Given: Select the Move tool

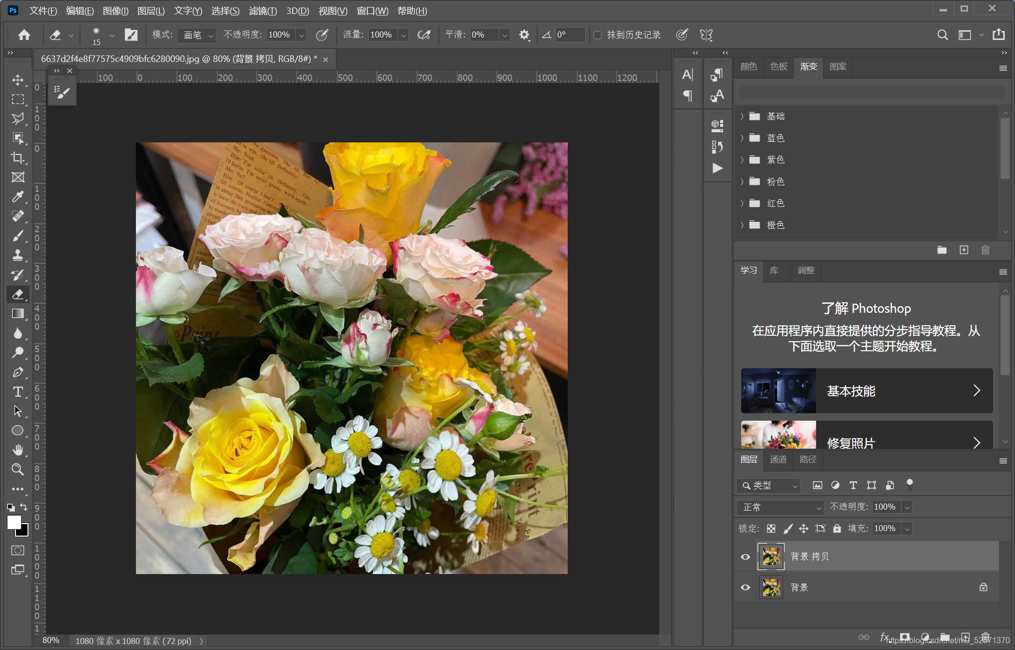Looking at the screenshot, I should pyautogui.click(x=18, y=80).
